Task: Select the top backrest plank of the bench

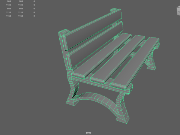Action: [92, 30]
